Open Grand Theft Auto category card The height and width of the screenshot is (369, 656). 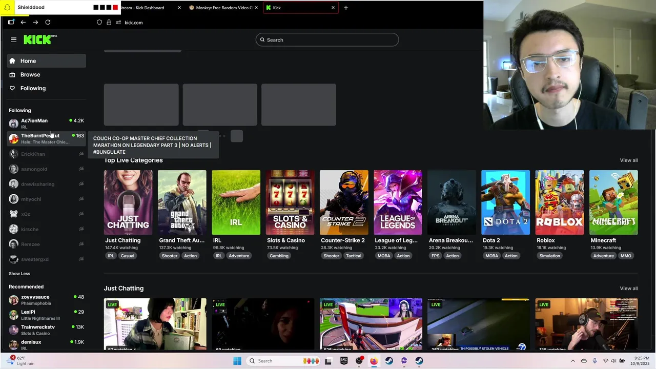point(182,202)
